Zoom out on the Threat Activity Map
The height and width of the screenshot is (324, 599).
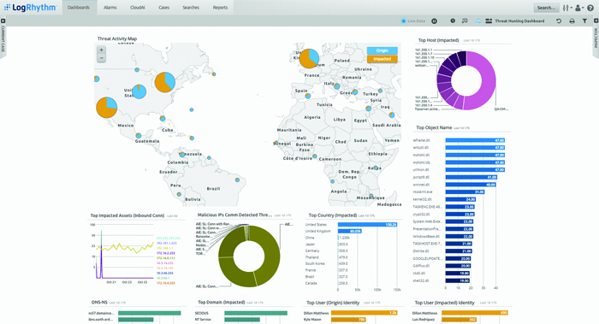click(x=101, y=58)
